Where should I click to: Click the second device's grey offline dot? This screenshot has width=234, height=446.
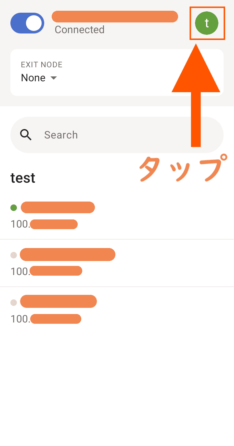click(14, 255)
